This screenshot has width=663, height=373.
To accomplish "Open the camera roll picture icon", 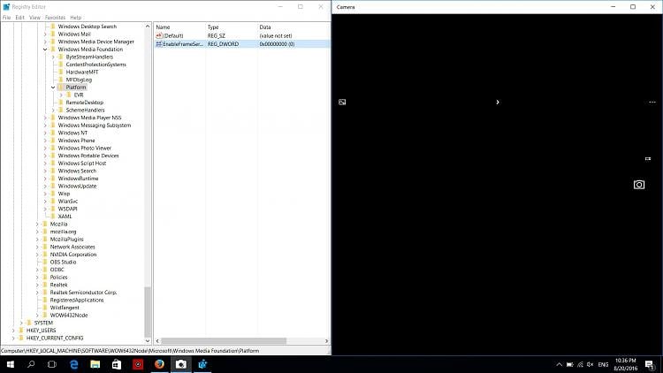I will click(x=342, y=102).
